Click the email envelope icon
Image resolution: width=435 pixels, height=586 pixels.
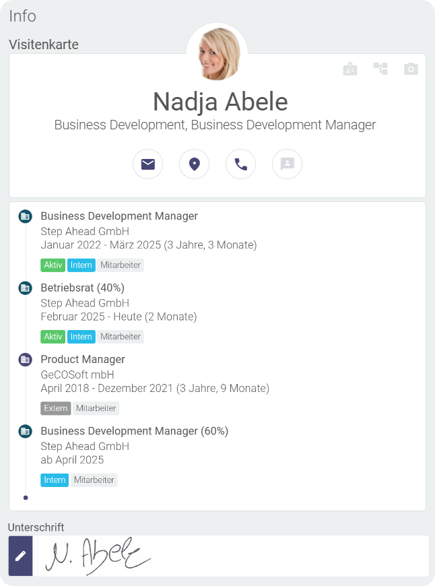pos(147,164)
